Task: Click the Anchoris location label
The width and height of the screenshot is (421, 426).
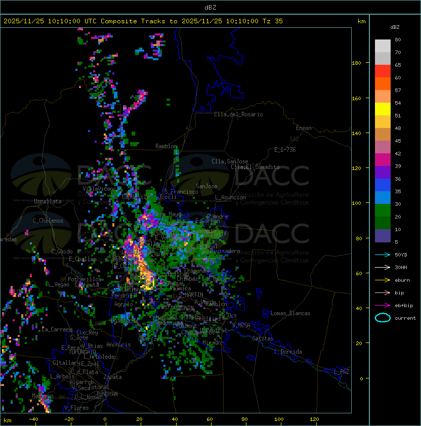Action: (118, 345)
